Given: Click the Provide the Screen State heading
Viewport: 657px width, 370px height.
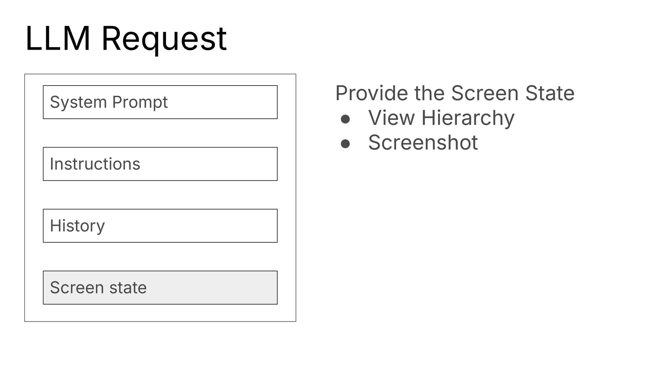Looking at the screenshot, I should coord(455,93).
